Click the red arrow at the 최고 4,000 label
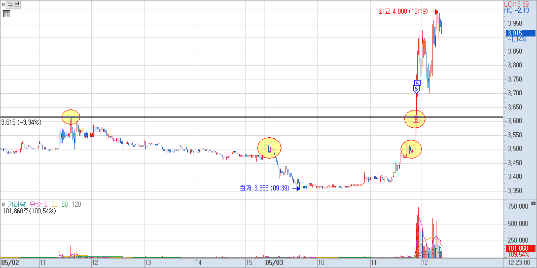537x268 pixels. pyautogui.click(x=434, y=12)
